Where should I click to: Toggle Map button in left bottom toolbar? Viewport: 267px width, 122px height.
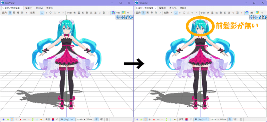point(66,119)
